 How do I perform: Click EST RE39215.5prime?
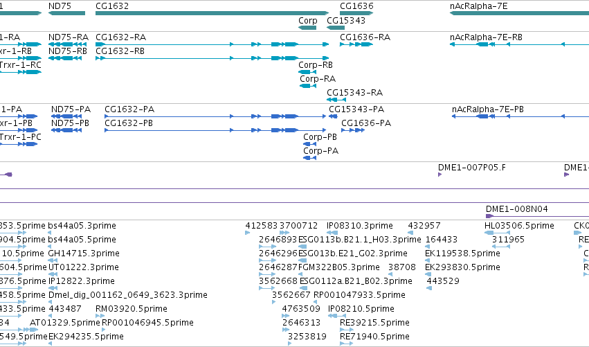coord(374,323)
